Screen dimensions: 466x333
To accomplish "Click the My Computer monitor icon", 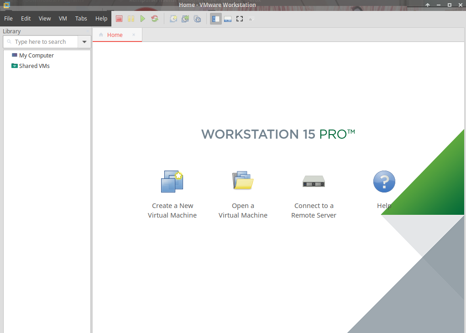I will pos(14,55).
